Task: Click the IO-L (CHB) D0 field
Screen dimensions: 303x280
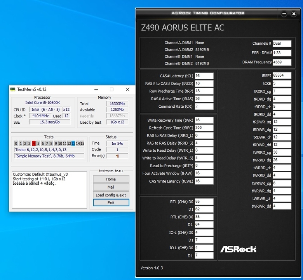Action: pyautogui.click(x=204, y=248)
